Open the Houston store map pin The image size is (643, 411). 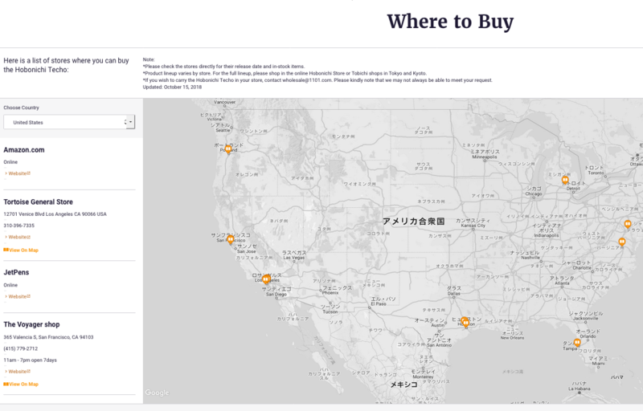tap(465, 322)
